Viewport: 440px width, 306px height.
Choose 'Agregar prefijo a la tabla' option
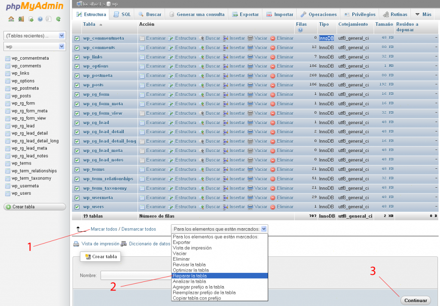(x=220, y=287)
